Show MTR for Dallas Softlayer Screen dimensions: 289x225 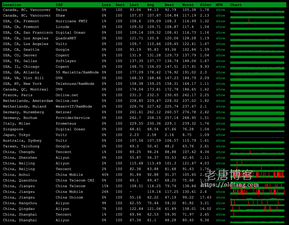220,61
